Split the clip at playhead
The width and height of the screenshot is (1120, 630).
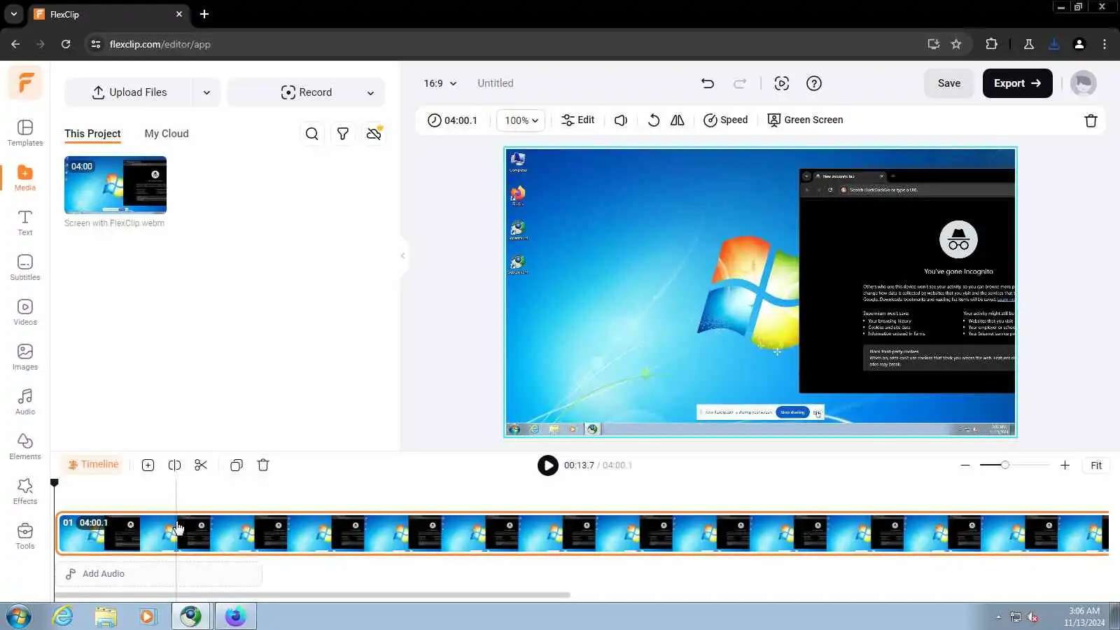(x=174, y=465)
